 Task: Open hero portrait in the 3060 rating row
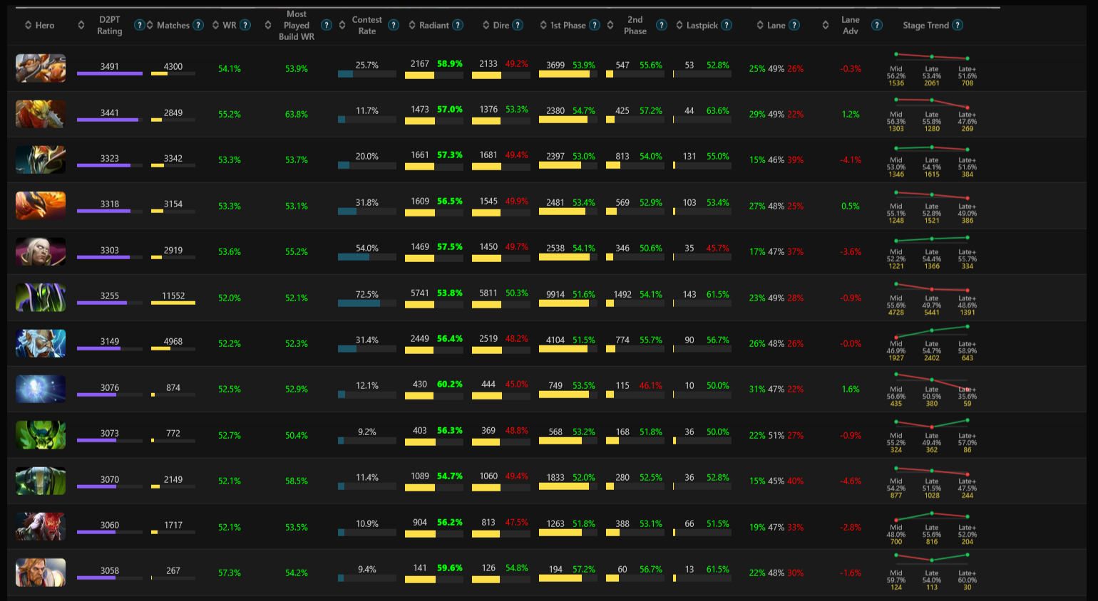tap(41, 527)
